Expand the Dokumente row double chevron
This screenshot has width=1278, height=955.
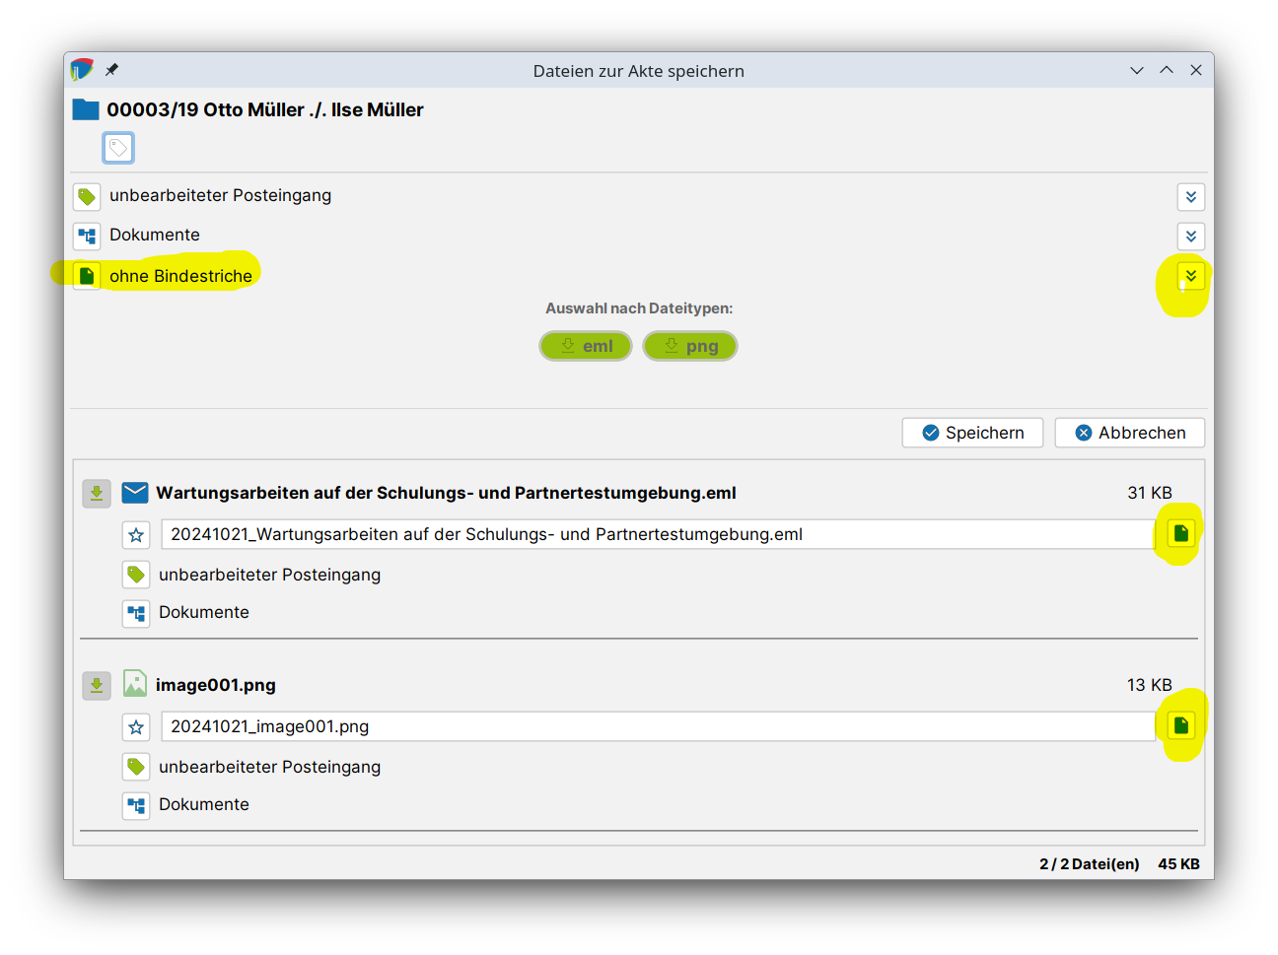coord(1190,237)
